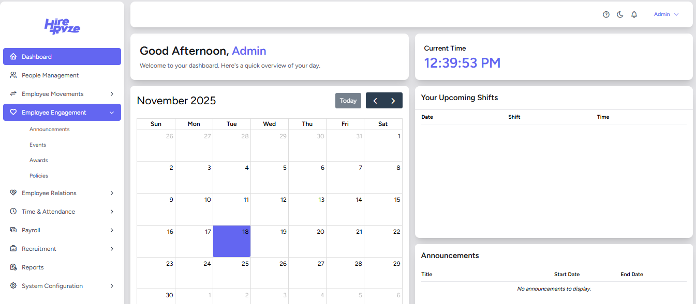Expand the Time & Attendance chevron
The width and height of the screenshot is (696, 304).
112,212
